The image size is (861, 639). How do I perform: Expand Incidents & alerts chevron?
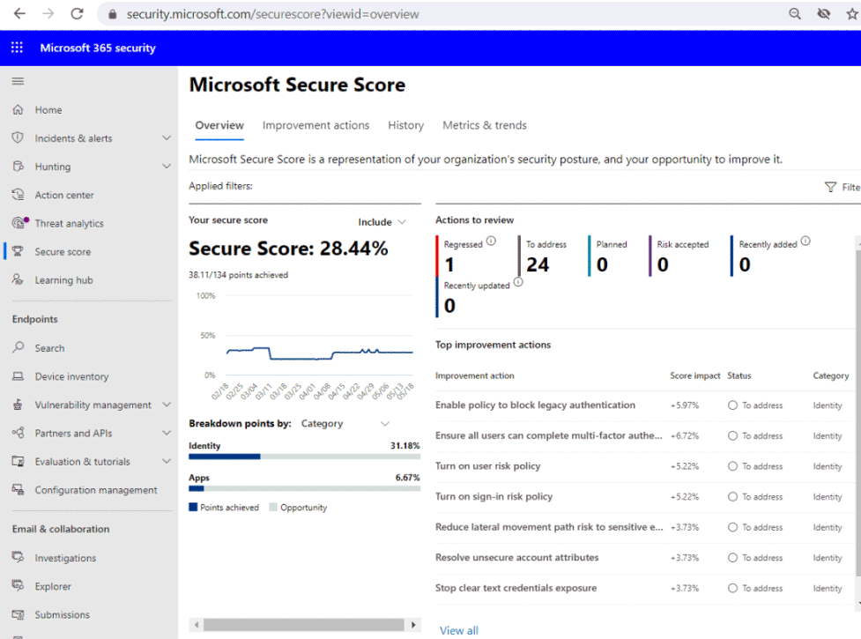coord(167,137)
